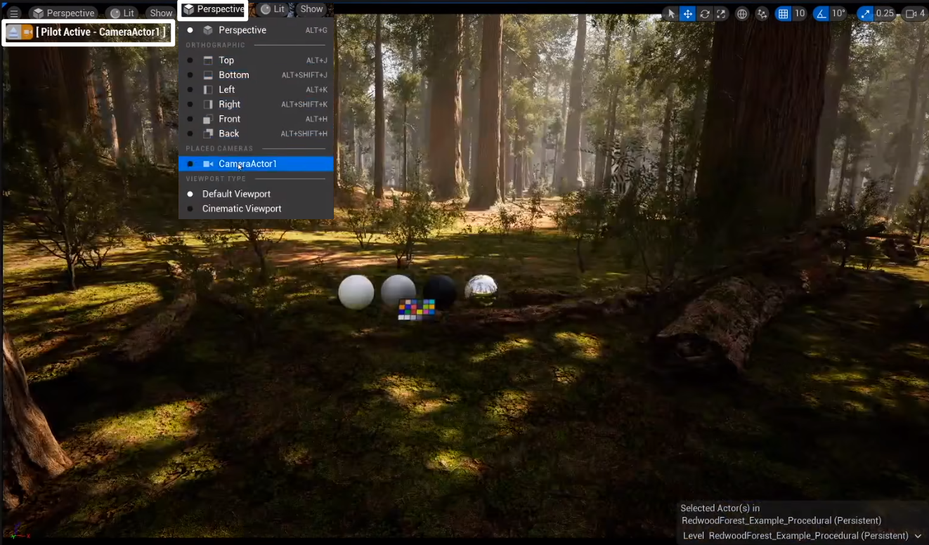Select the Scale gizmo tool
The height and width of the screenshot is (545, 929).
721,13
